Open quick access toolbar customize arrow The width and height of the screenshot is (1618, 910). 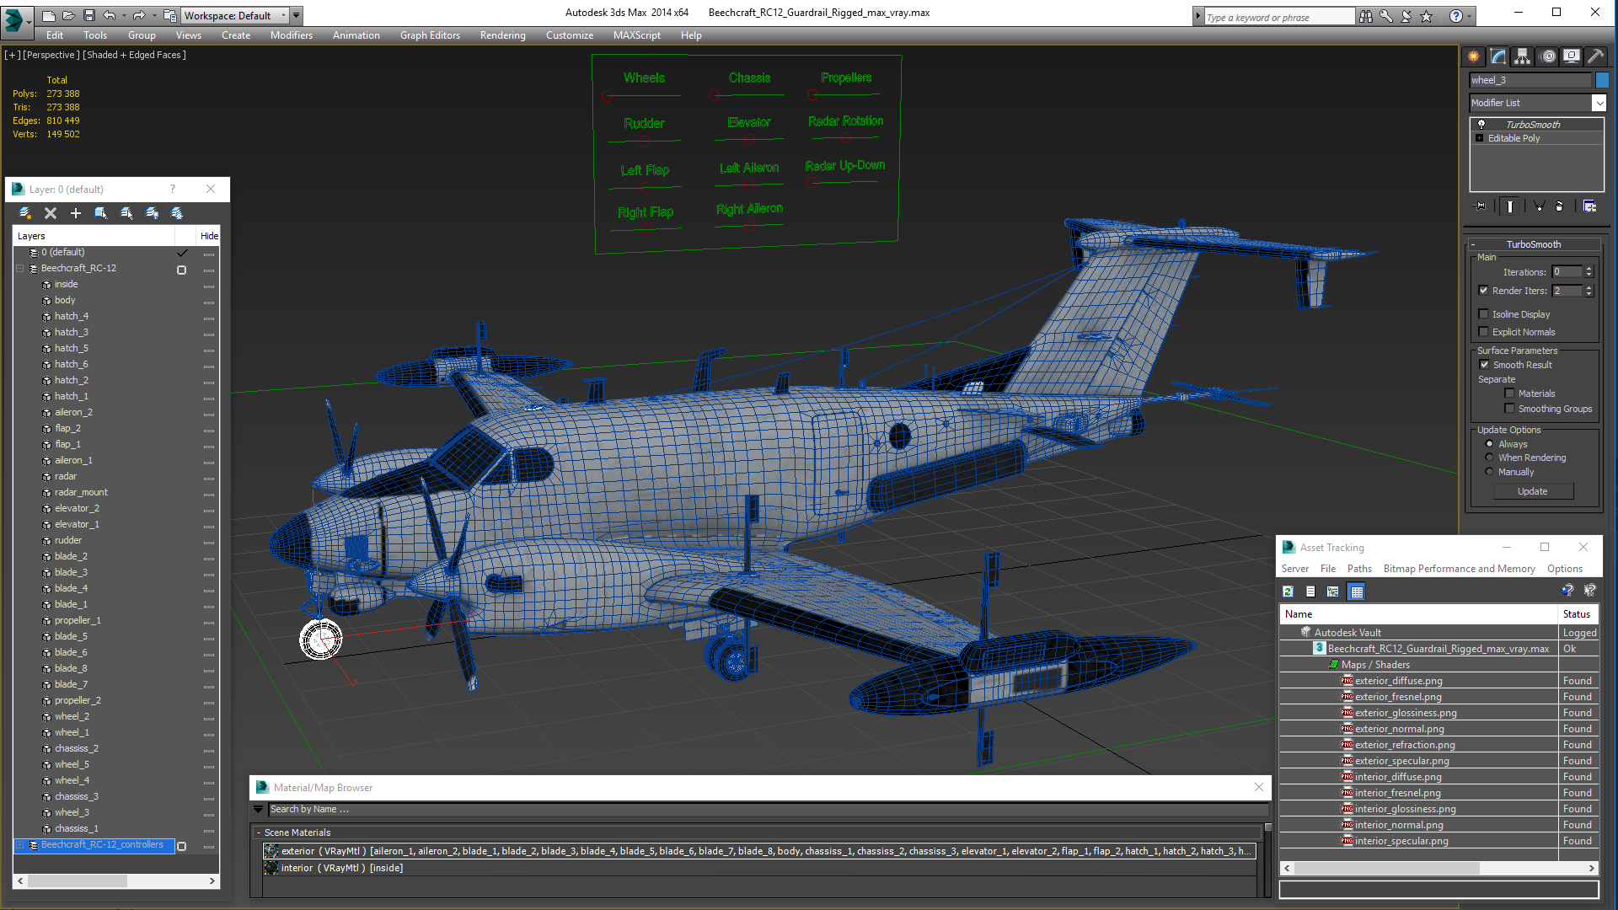[297, 15]
